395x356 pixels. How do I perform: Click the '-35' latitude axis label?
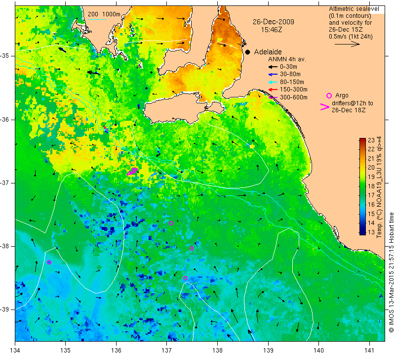5,56
